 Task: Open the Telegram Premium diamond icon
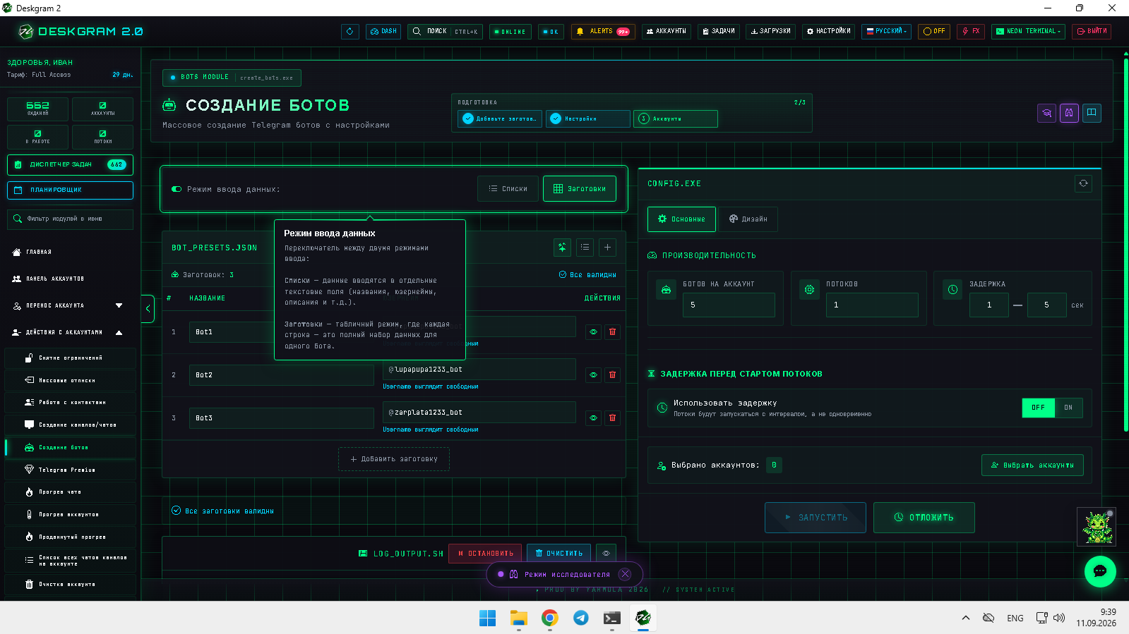tap(29, 470)
